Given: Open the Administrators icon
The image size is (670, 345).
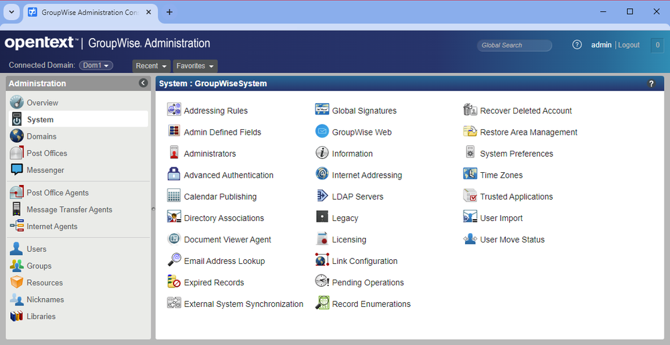Looking at the screenshot, I should (174, 153).
